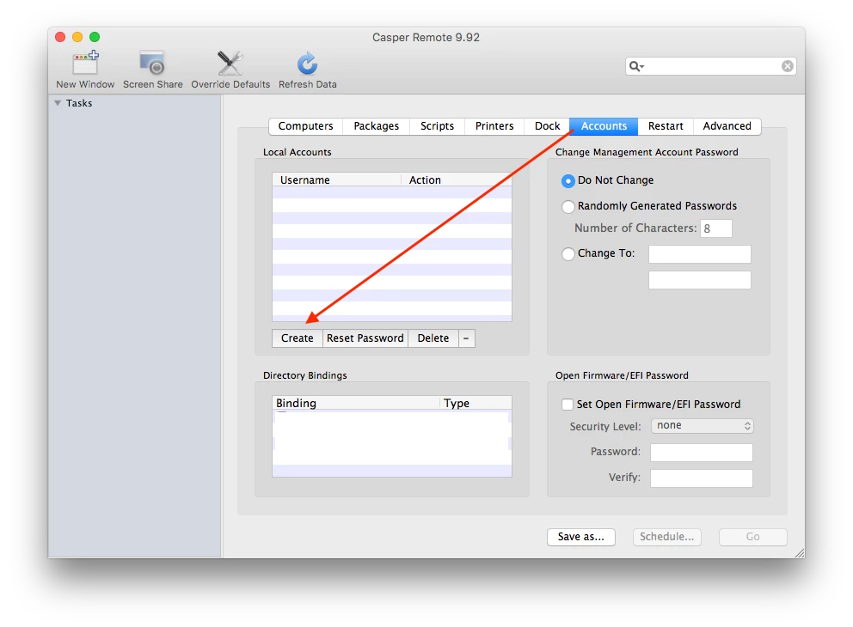853x627 pixels.
Task: Click the Type column header
Action: click(x=476, y=403)
